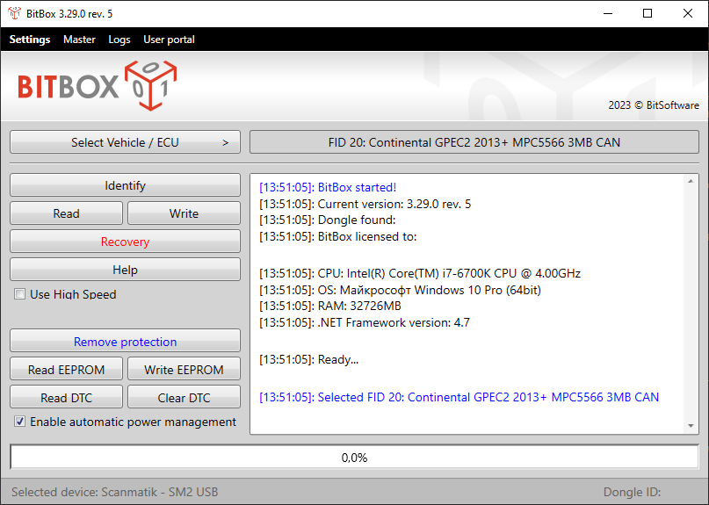Viewport: 709px width, 505px height.
Task: Open the Master menu
Action: [79, 40]
